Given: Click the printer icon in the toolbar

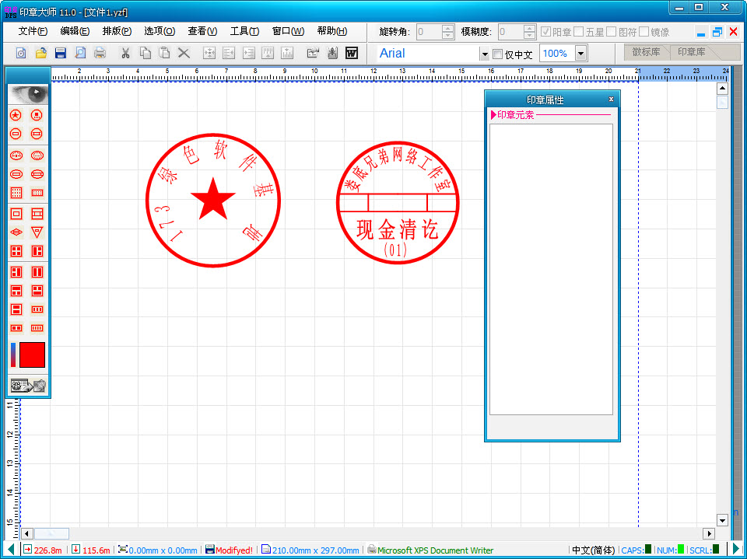Looking at the screenshot, I should (100, 53).
